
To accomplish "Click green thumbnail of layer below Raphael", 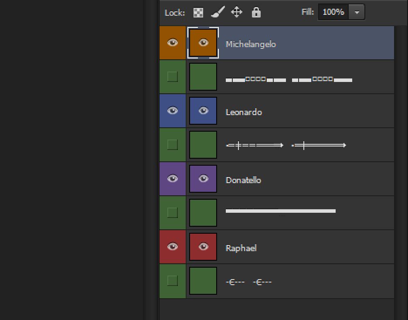I will point(203,281).
